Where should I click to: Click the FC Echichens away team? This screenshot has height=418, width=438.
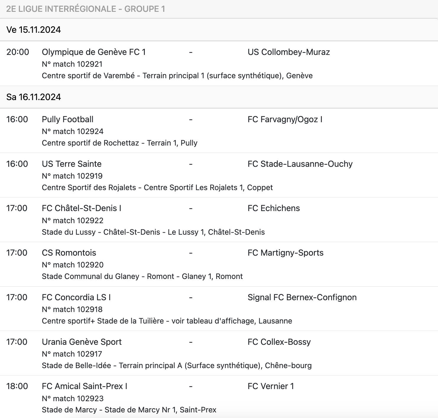pos(273,208)
